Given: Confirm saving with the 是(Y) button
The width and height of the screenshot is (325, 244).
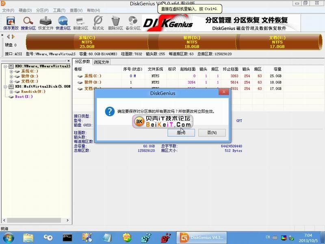Looking at the screenshot, I should (x=181, y=133).
